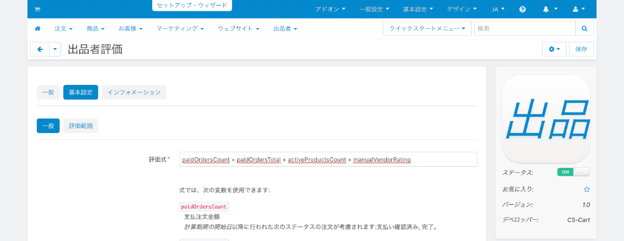
Task: Open the user account icon menu
Action: click(578, 9)
